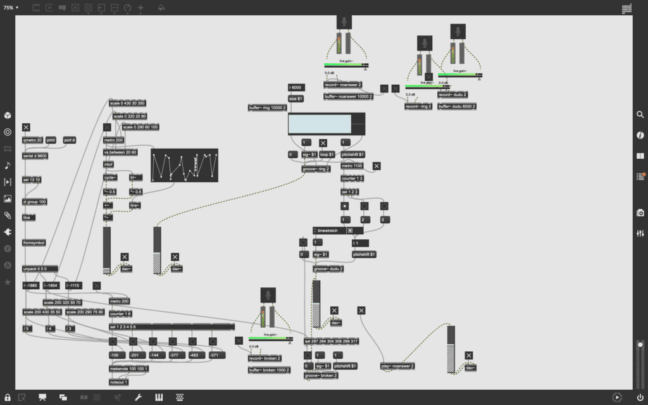The width and height of the screenshot is (648, 405).
Task: Click the 6000 number box
Action: [296, 87]
